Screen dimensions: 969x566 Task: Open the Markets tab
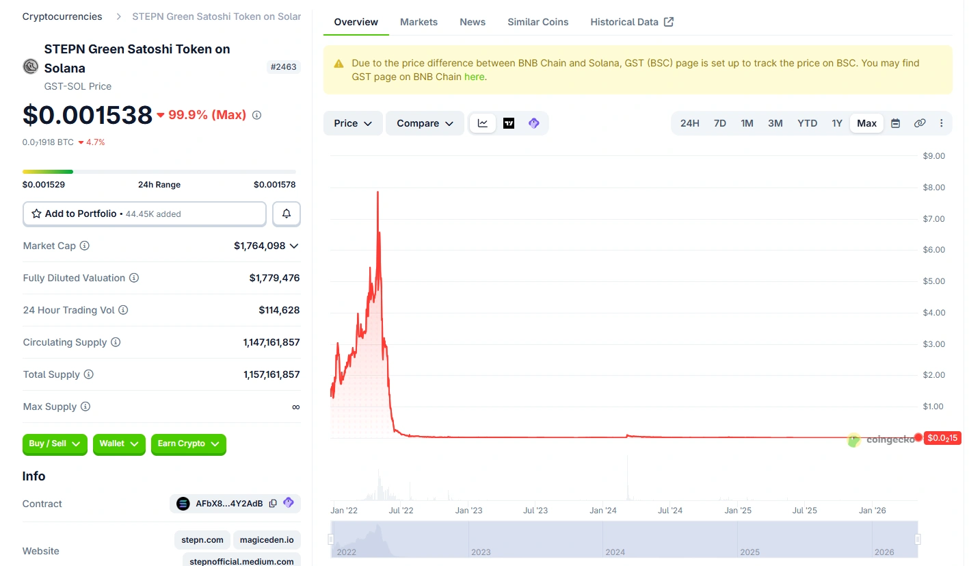click(419, 22)
